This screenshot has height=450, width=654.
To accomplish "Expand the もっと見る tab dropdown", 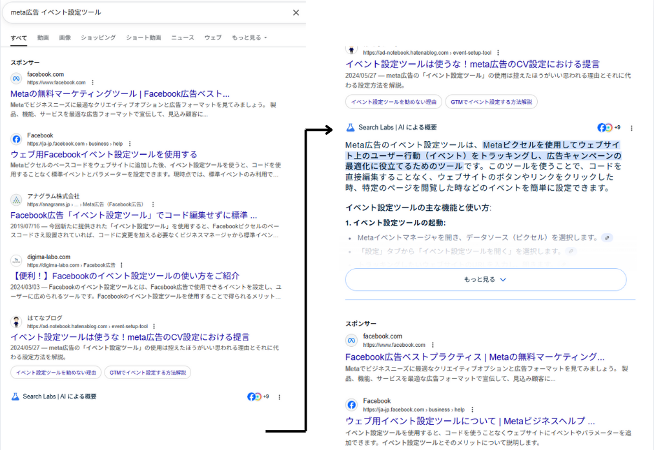I will pyautogui.click(x=249, y=37).
